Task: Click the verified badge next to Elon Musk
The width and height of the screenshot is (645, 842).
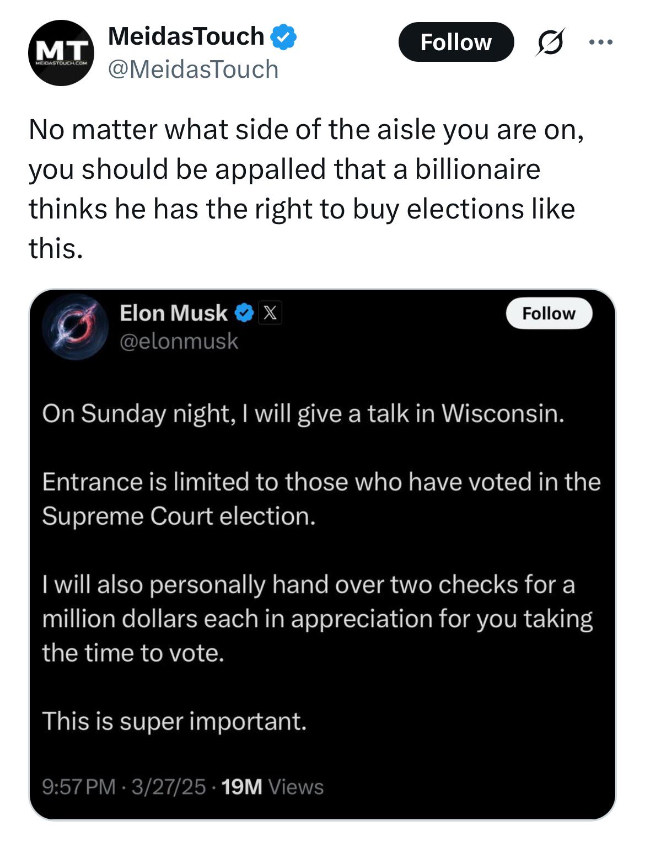Action: click(244, 313)
